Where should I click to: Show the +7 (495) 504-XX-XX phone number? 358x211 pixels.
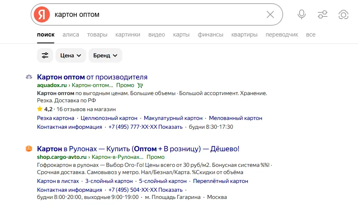tap(146, 190)
